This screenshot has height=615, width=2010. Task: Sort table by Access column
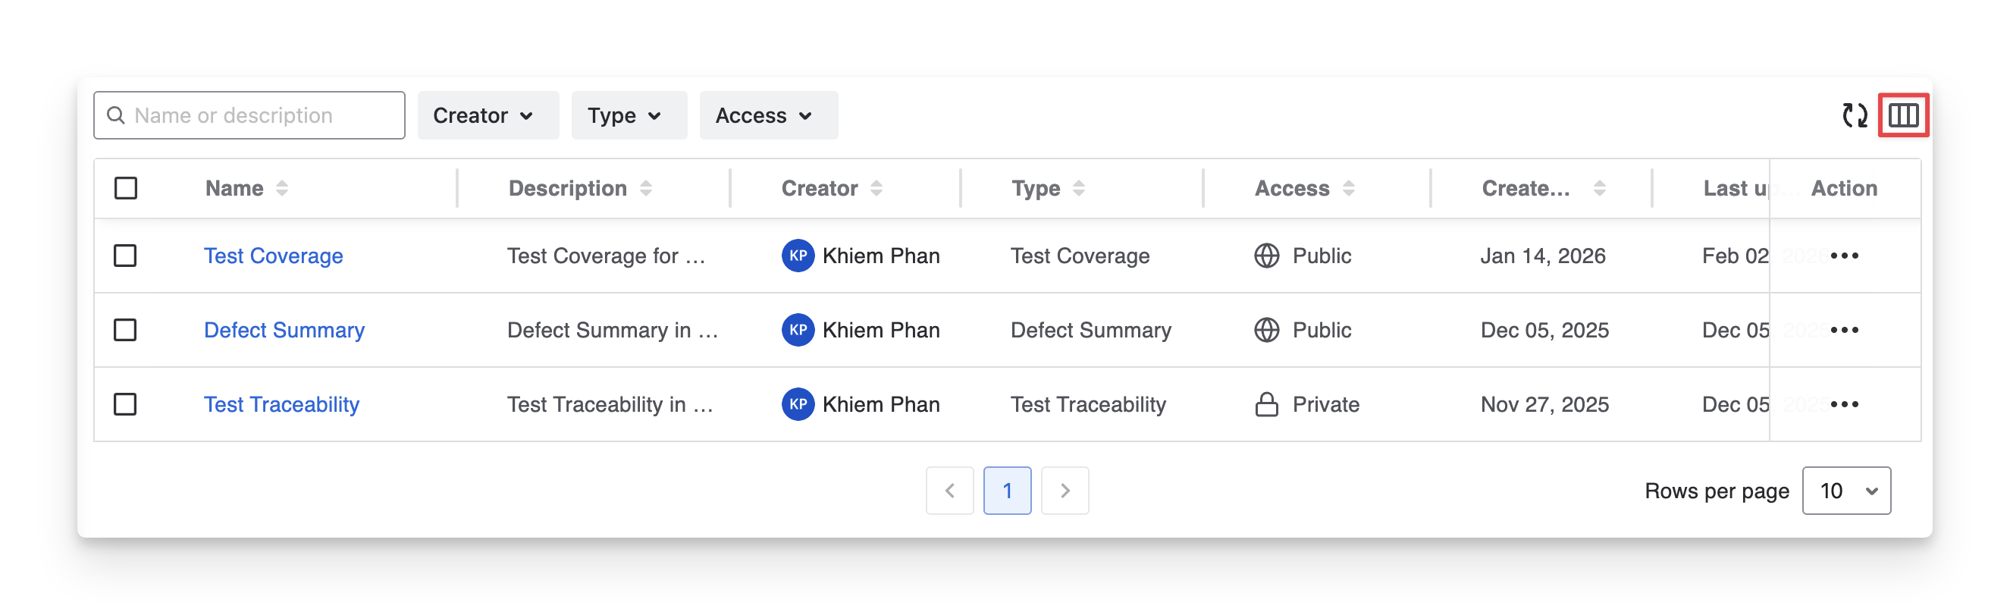pos(1348,188)
